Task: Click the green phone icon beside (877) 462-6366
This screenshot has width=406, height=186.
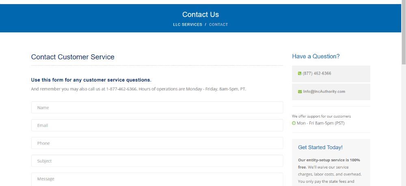Action: (x=300, y=74)
